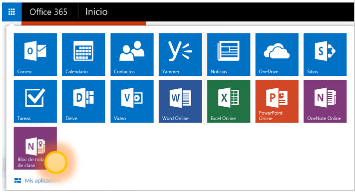Open the Calendario tile
The height and width of the screenshot is (193, 355).
pos(83,54)
